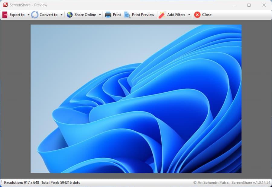Click the Share Online globe icon

(x=70, y=15)
